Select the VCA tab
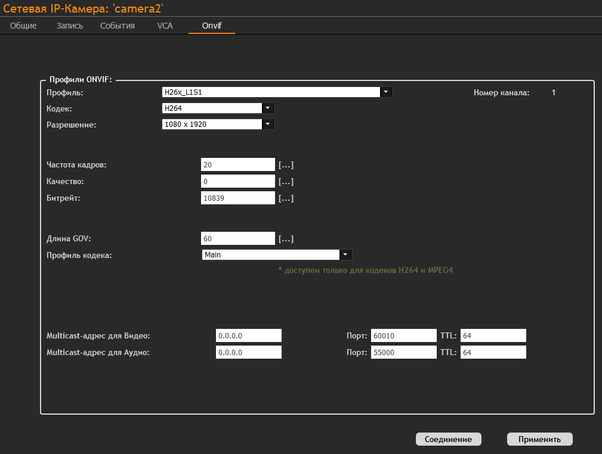The height and width of the screenshot is (454, 602). coord(165,26)
